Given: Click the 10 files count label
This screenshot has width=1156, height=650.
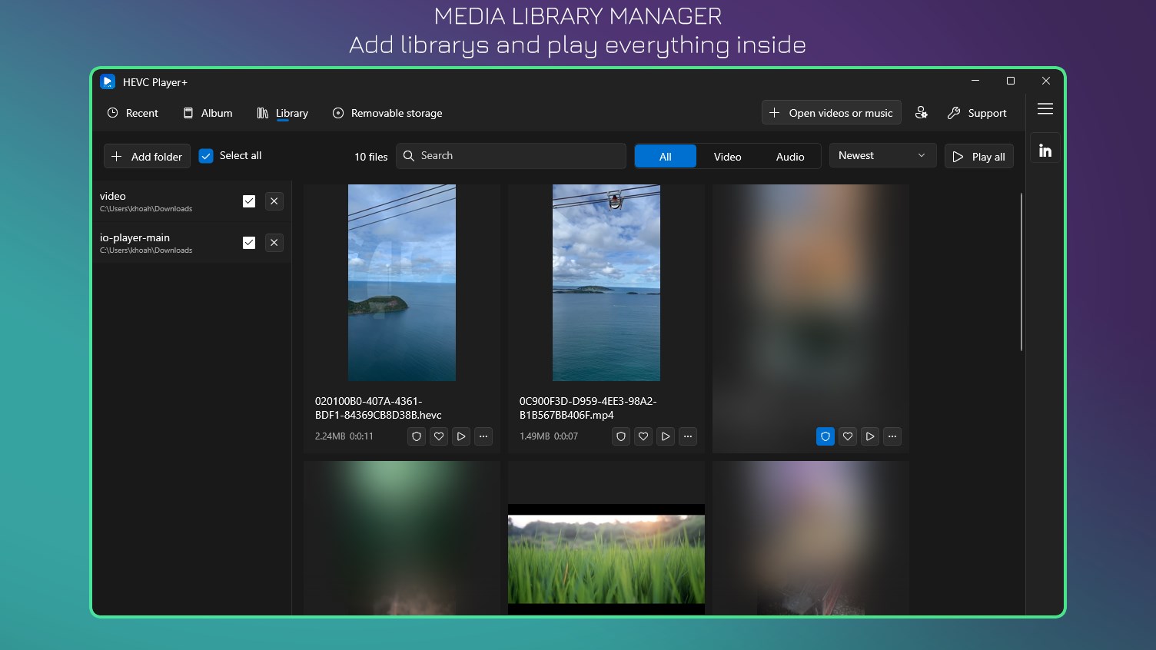Looking at the screenshot, I should (371, 157).
